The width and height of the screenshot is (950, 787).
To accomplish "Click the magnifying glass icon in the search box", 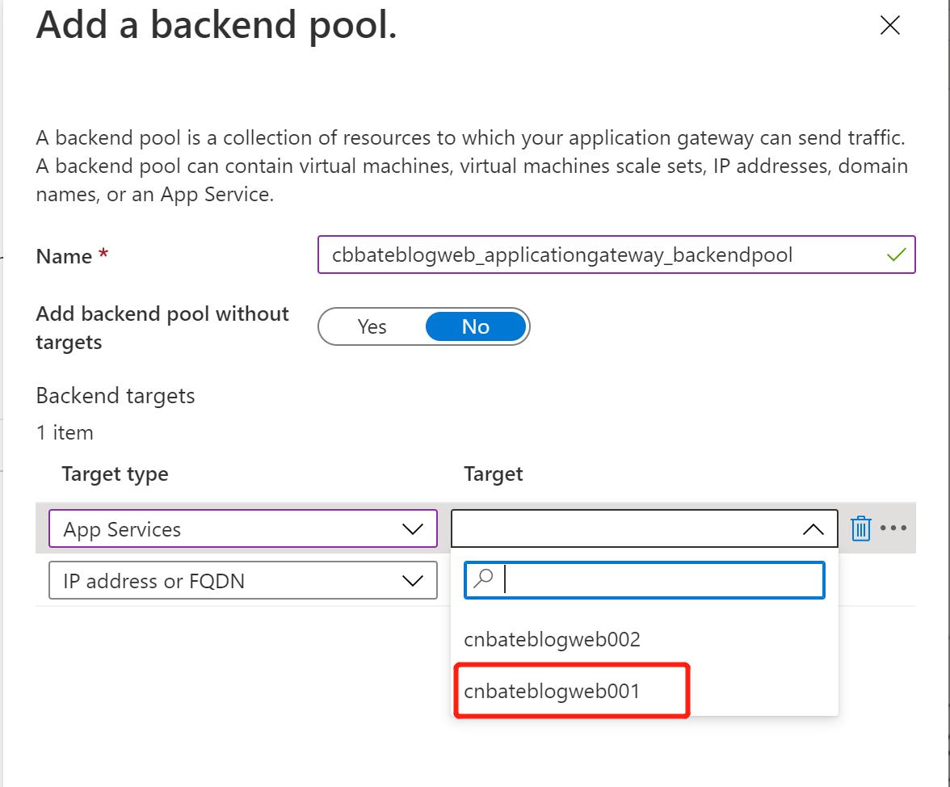I will click(x=482, y=579).
